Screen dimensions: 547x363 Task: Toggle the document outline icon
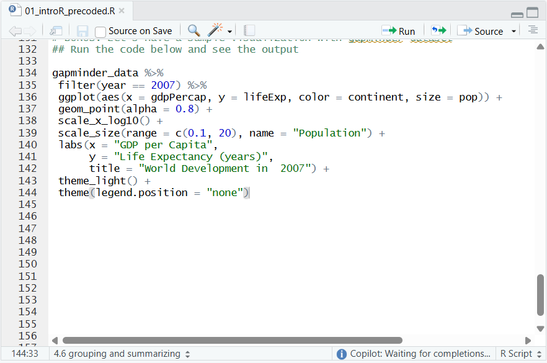point(533,30)
